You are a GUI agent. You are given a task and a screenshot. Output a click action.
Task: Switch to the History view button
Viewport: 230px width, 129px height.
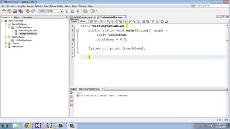pyautogui.click(x=83, y=21)
